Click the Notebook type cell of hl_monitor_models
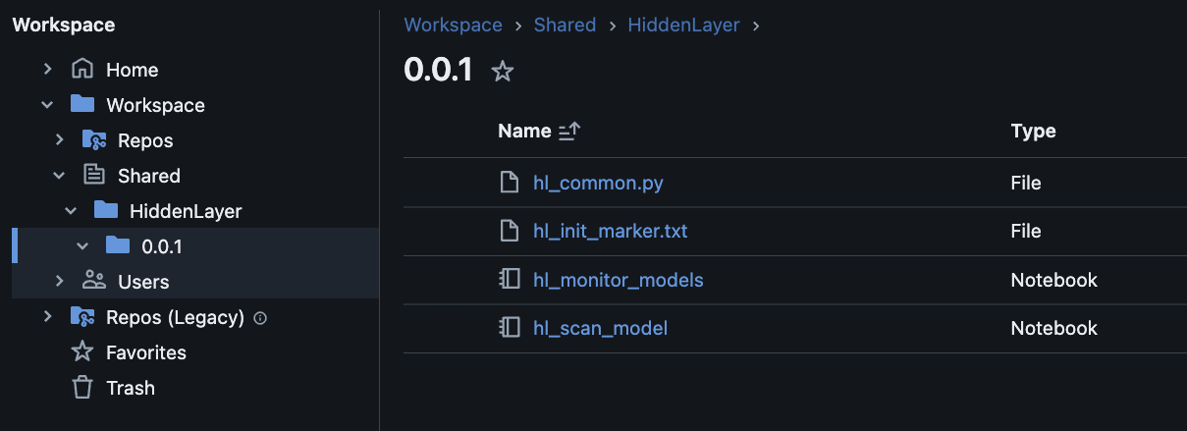 (1053, 280)
